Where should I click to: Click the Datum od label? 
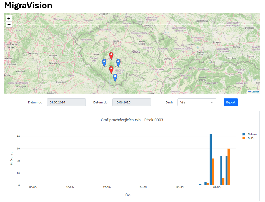[35, 102]
